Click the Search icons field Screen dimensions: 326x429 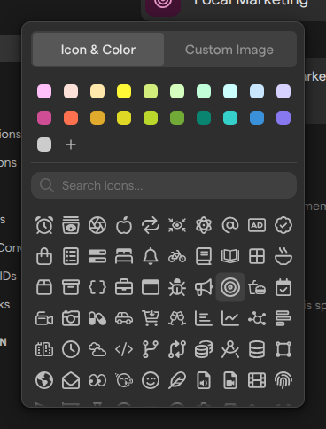(164, 185)
